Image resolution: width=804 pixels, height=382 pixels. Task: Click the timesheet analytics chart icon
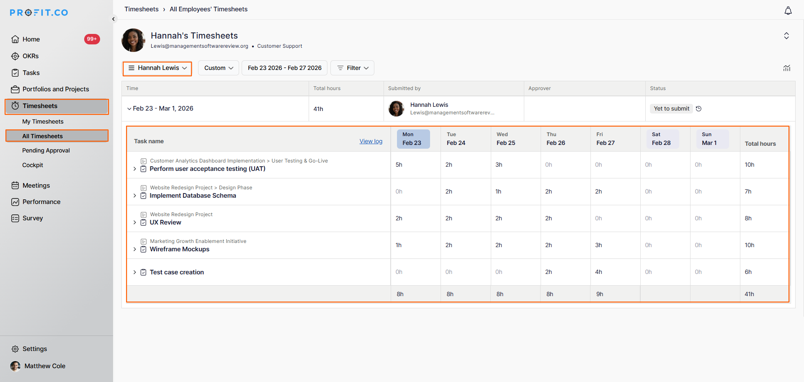[x=786, y=68]
